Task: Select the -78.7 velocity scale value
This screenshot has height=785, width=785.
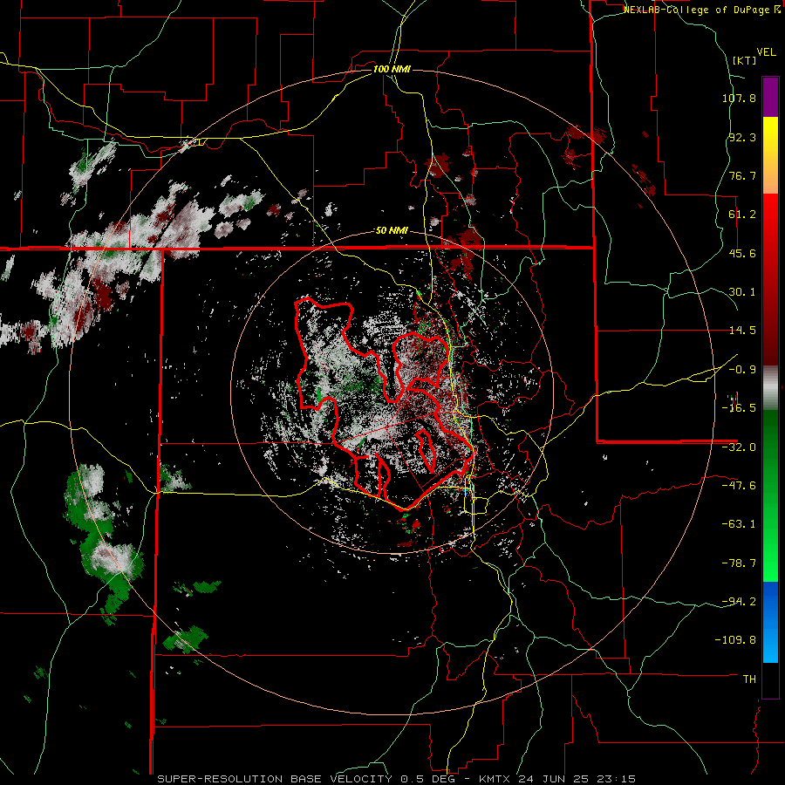Action: tap(739, 563)
